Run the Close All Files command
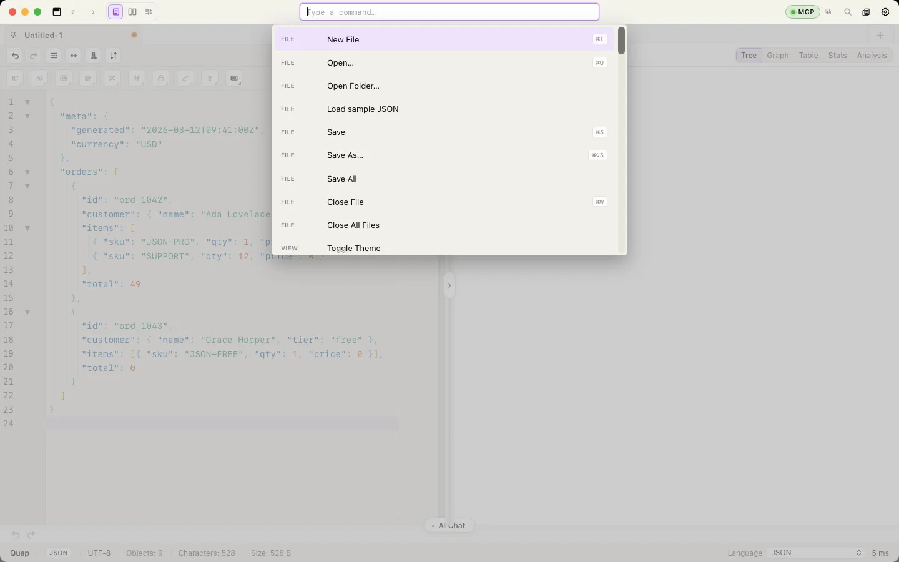This screenshot has height=562, width=899. (x=444, y=225)
